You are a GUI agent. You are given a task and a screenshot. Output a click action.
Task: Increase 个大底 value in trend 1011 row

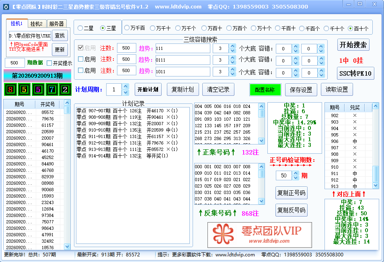pyautogui.click(x=232, y=70)
